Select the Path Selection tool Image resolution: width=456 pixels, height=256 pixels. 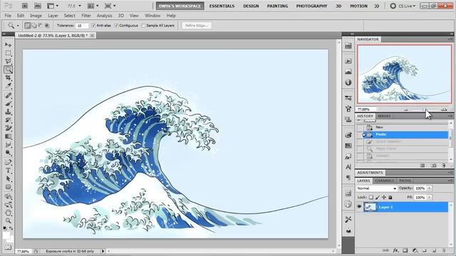pos(8,178)
